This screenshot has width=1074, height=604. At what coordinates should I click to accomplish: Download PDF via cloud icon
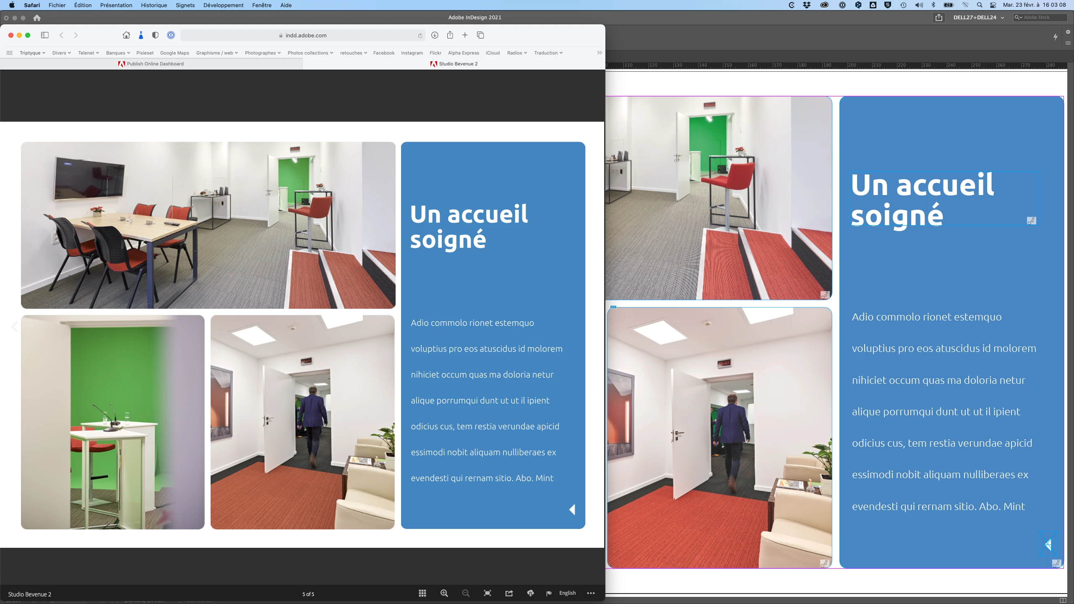[530, 593]
